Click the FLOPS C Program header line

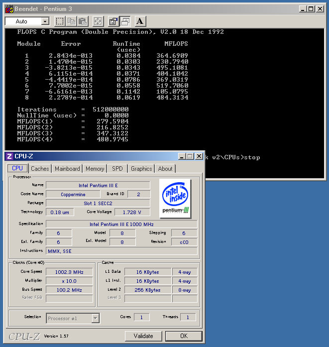[x=120, y=32]
